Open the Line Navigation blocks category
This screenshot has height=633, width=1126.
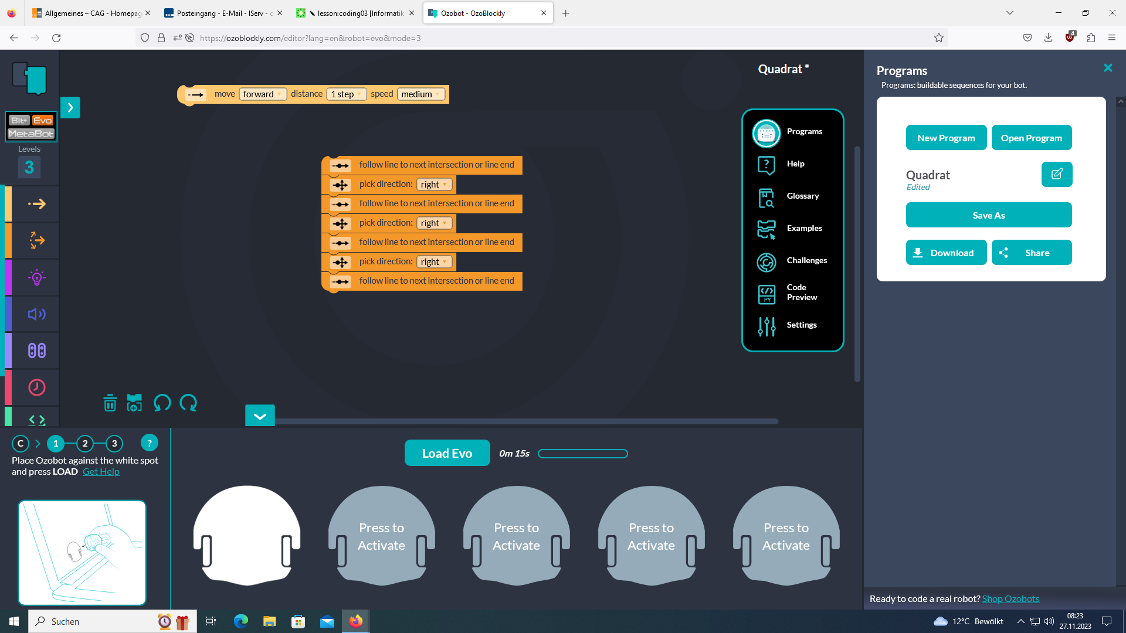[x=36, y=240]
